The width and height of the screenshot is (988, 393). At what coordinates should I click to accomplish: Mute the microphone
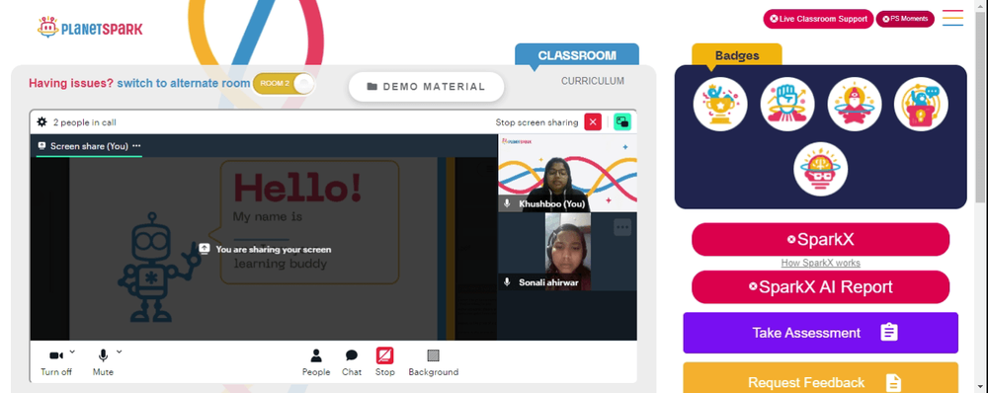point(103,362)
